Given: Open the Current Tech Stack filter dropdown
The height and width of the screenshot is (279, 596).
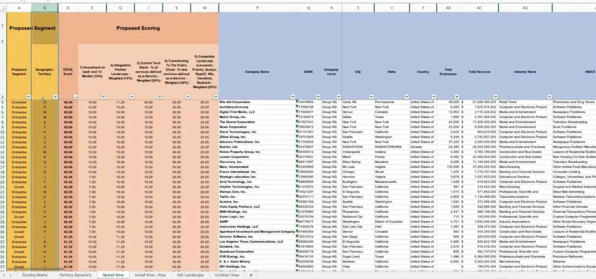Looking at the screenshot, I should [160, 96].
